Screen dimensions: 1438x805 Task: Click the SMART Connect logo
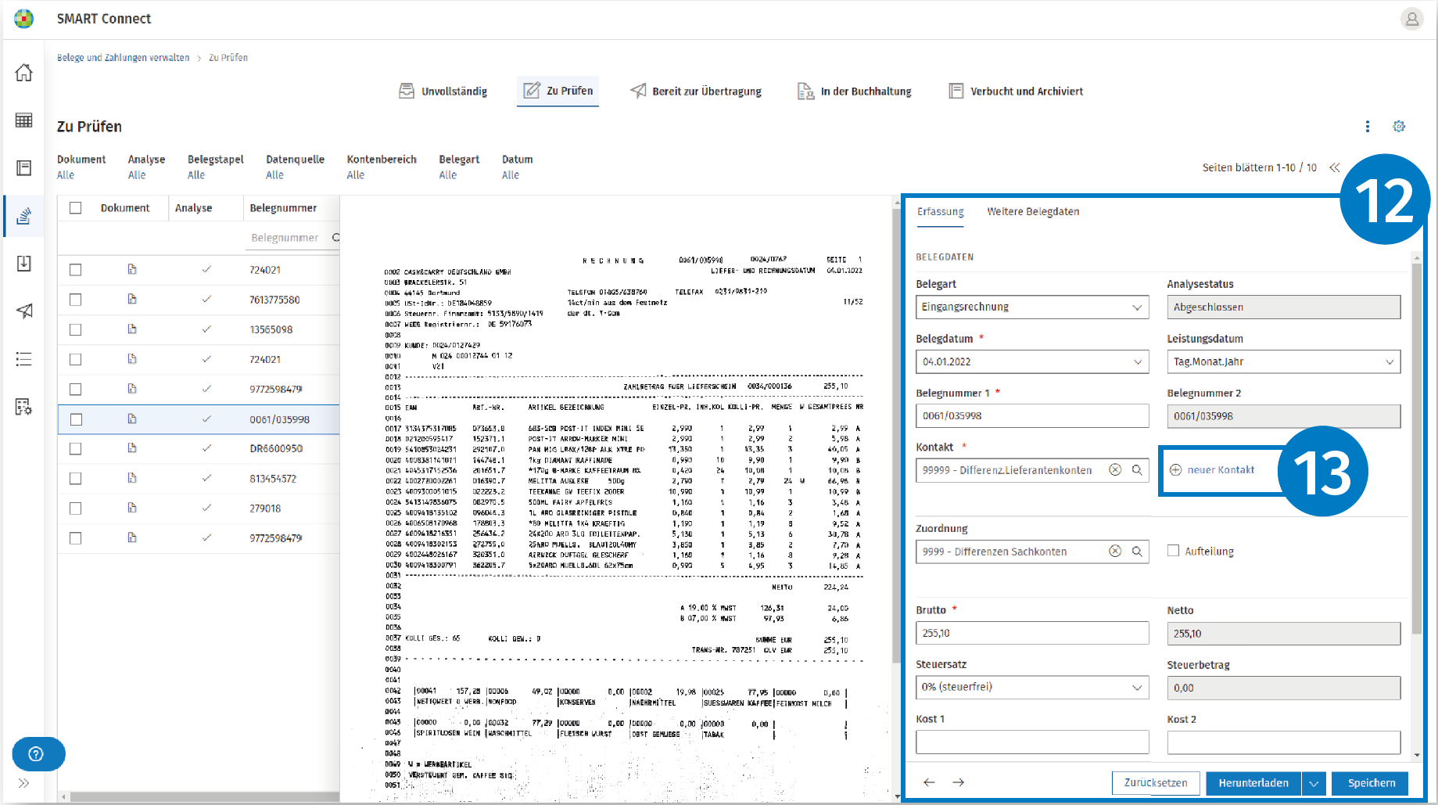(x=24, y=19)
